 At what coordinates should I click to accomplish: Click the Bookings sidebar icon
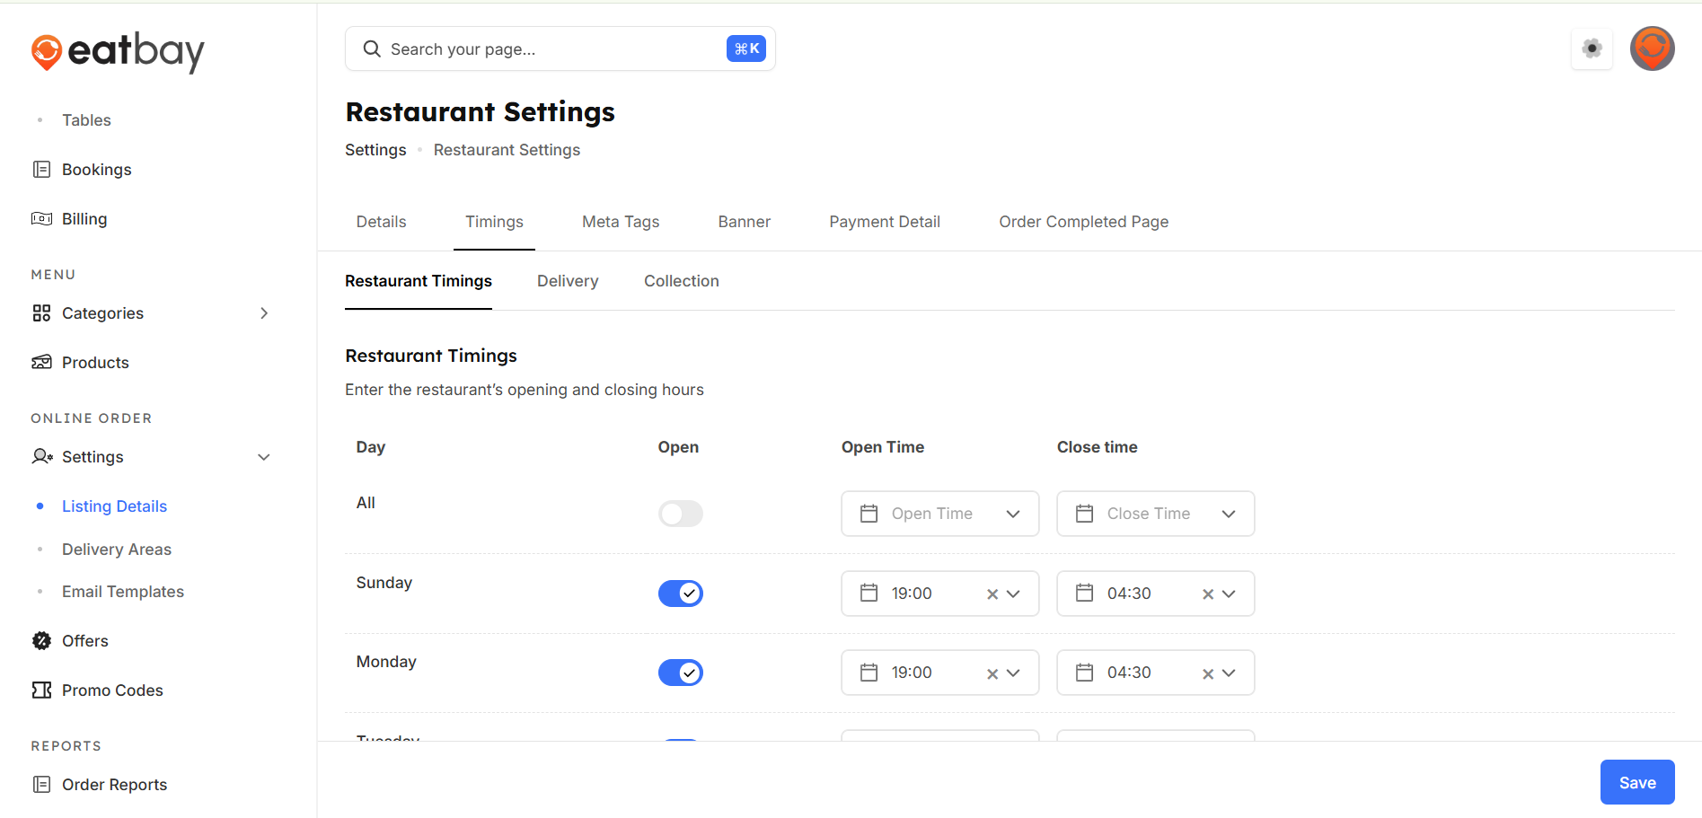pyautogui.click(x=41, y=170)
